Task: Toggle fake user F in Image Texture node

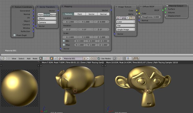Action: [x=128, y=18]
